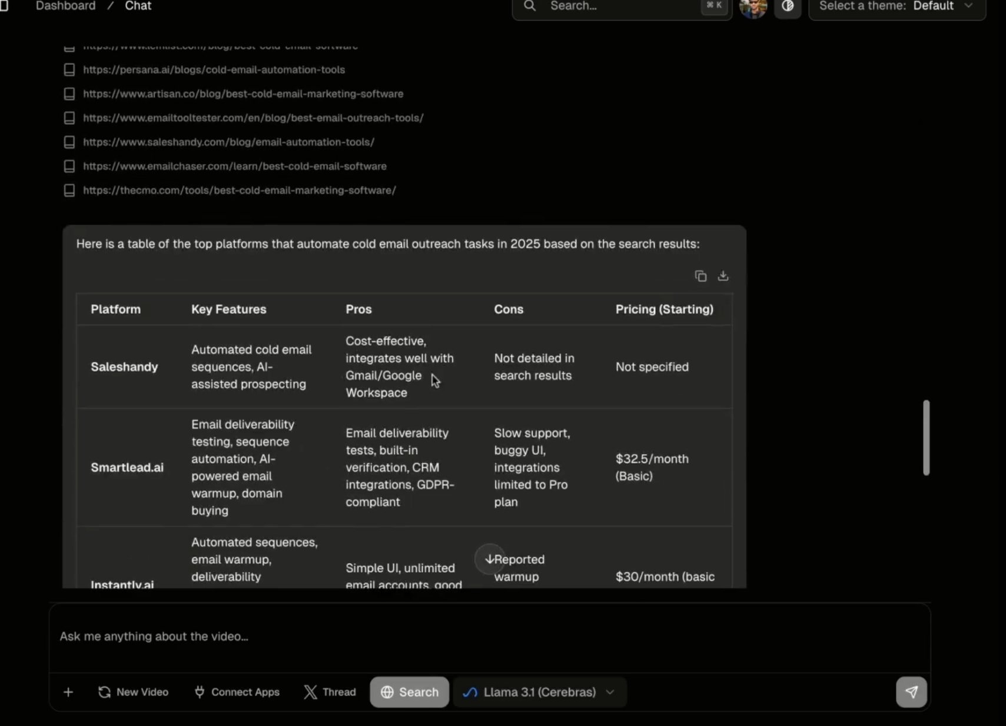The height and width of the screenshot is (726, 1006).
Task: Open artisan.co best-cold-email-marketing-software link
Action: 243,94
